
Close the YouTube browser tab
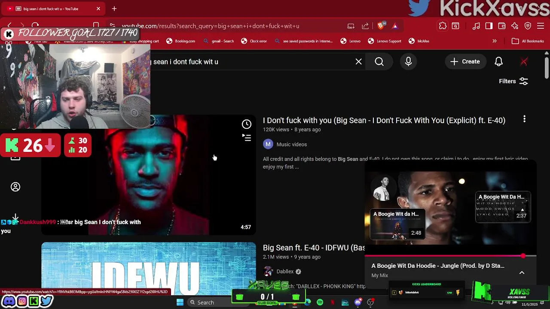pyautogui.click(x=98, y=9)
